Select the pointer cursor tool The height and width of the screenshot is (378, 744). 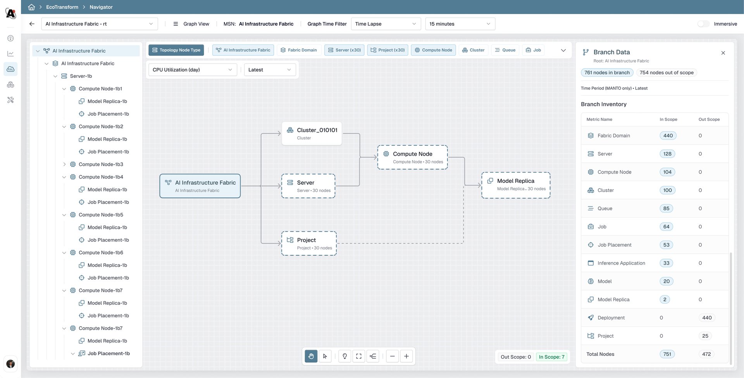325,356
